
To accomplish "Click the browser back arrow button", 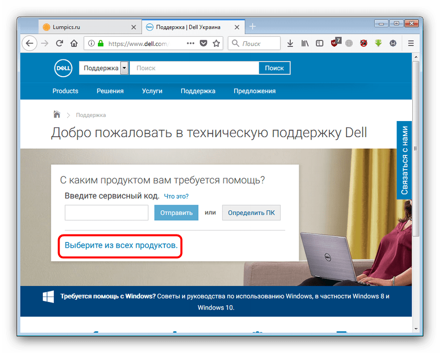I will click(x=30, y=43).
